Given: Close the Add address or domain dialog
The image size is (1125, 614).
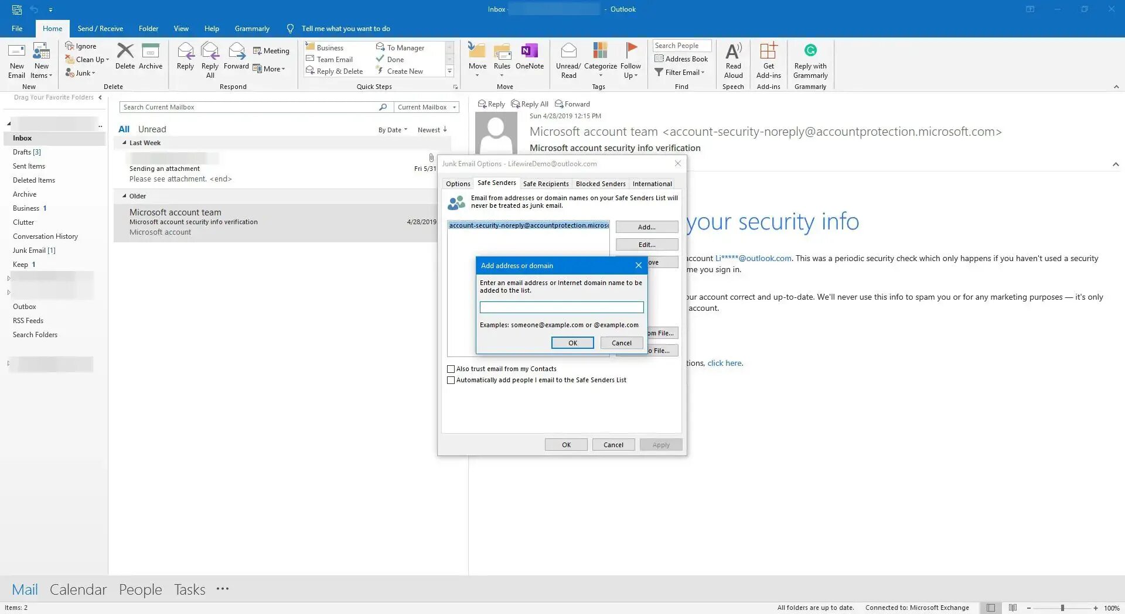Looking at the screenshot, I should point(638,266).
